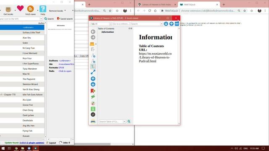Viewport: 269px width, 151px height.
Task: Go back in the e-book viewer
Action: click(x=93, y=32)
